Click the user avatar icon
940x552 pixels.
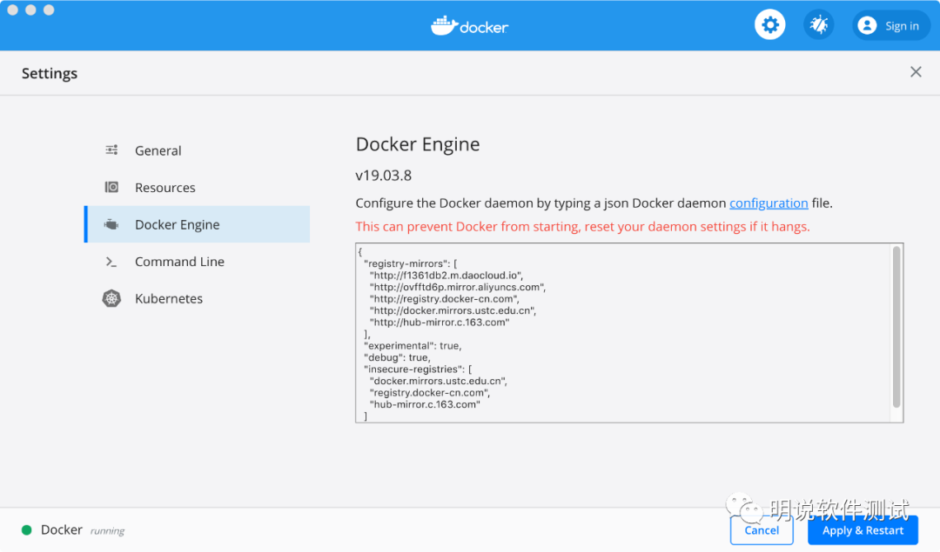[x=867, y=26]
